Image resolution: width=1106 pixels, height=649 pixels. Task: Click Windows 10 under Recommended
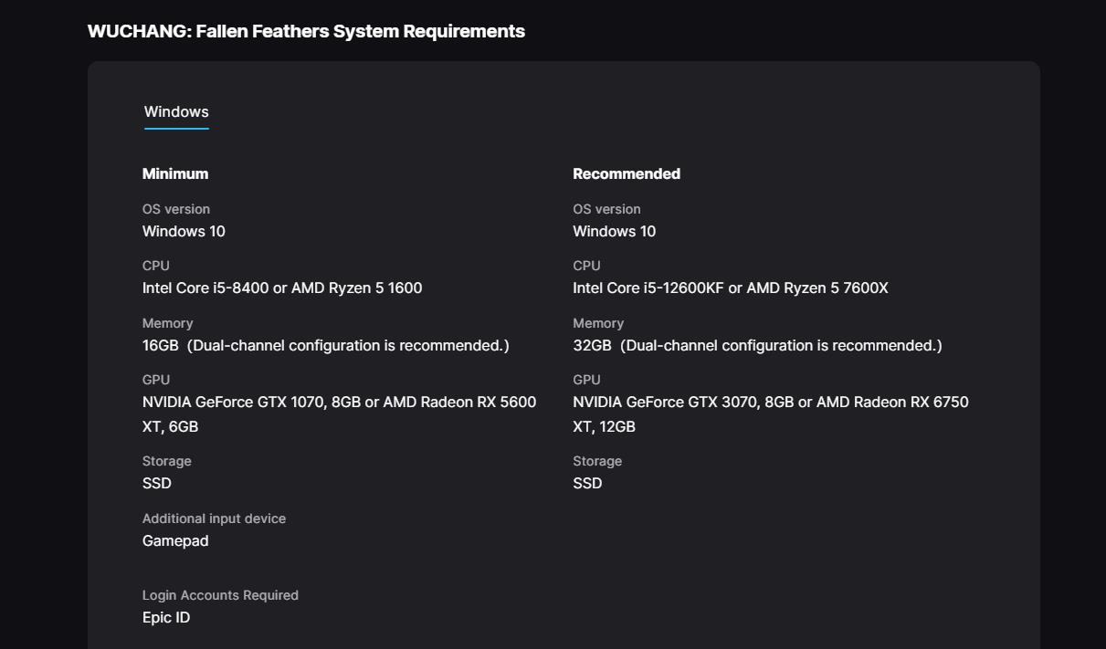coord(614,232)
